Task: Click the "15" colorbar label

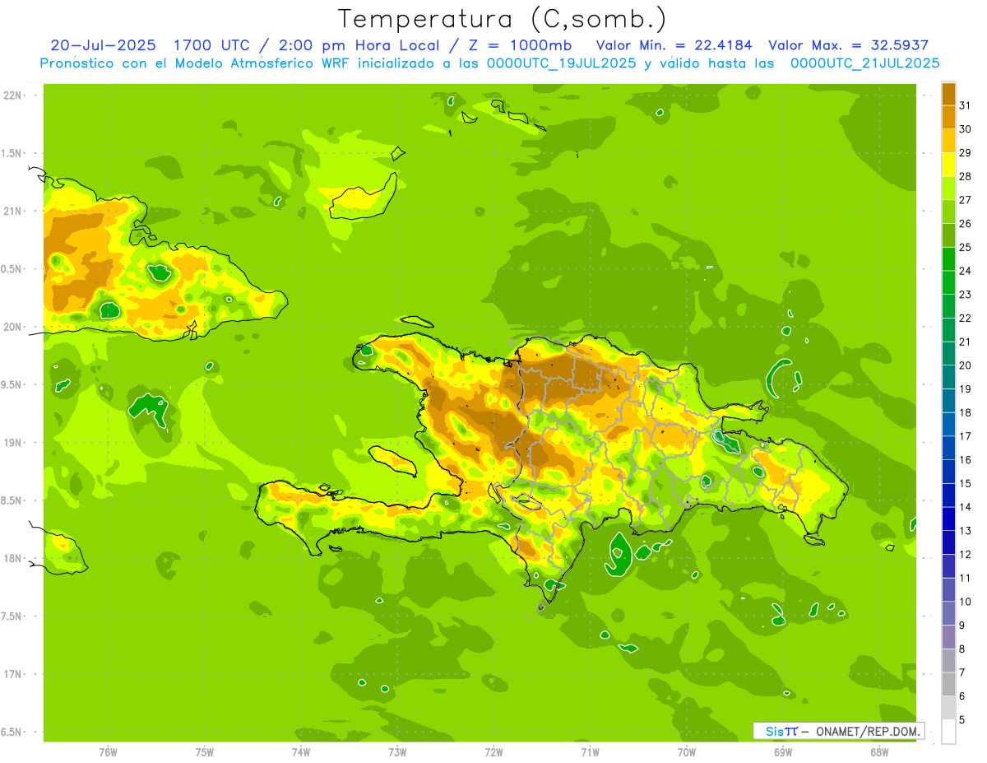Action: pos(966,483)
